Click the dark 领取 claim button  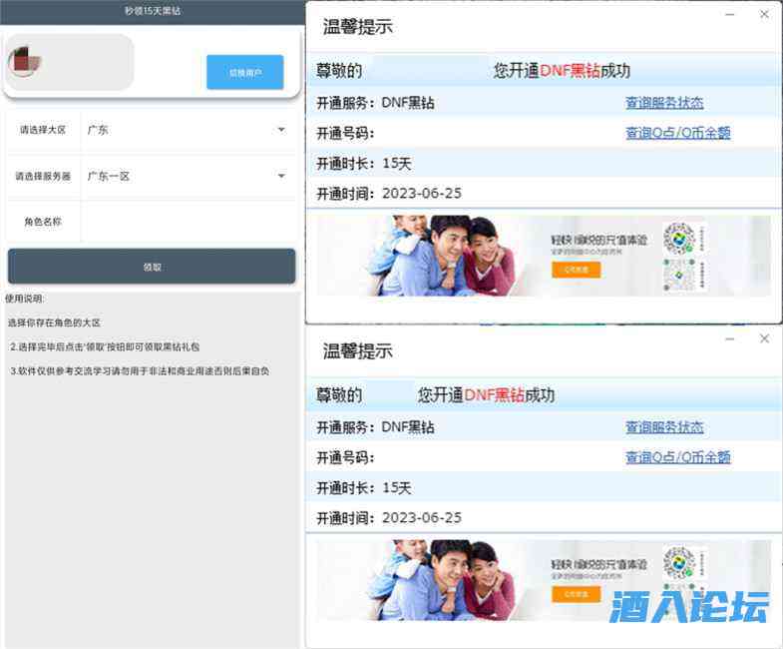tap(152, 267)
